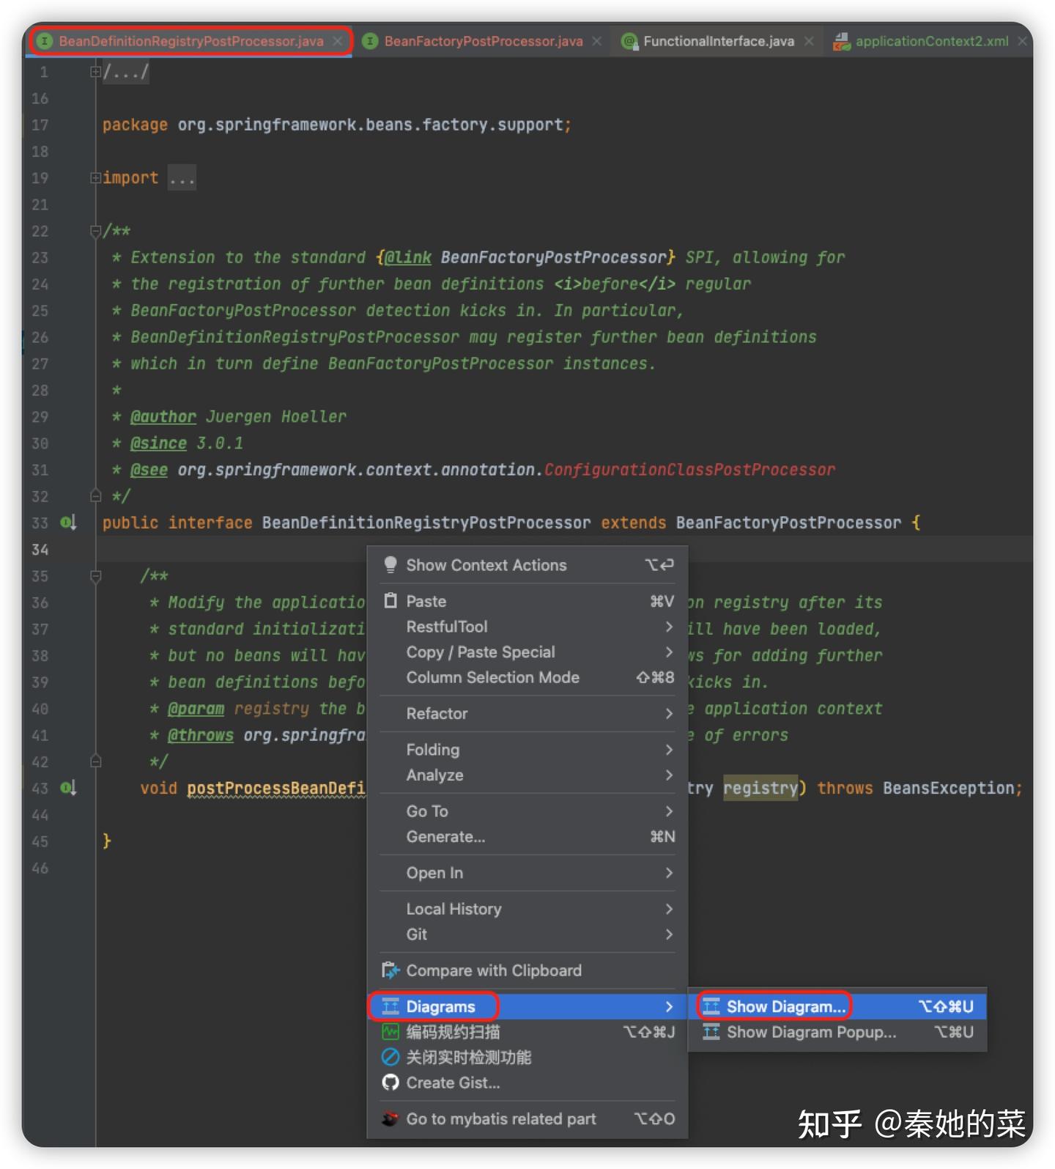Click the Show Diagram Popup icon
This screenshot has height=1169, width=1055.
point(711,1032)
